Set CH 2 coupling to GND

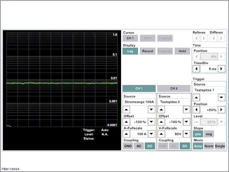tap(163, 146)
